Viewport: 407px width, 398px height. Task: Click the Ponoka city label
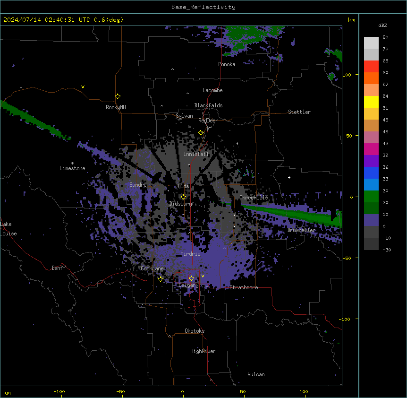point(227,64)
